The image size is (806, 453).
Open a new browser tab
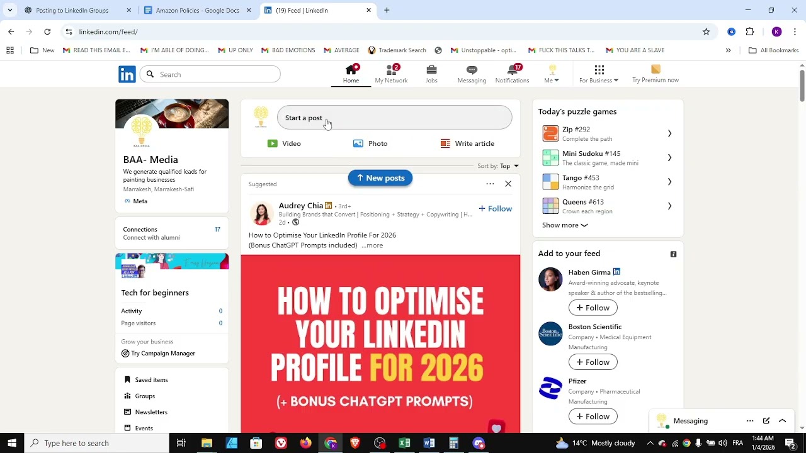pyautogui.click(x=387, y=10)
